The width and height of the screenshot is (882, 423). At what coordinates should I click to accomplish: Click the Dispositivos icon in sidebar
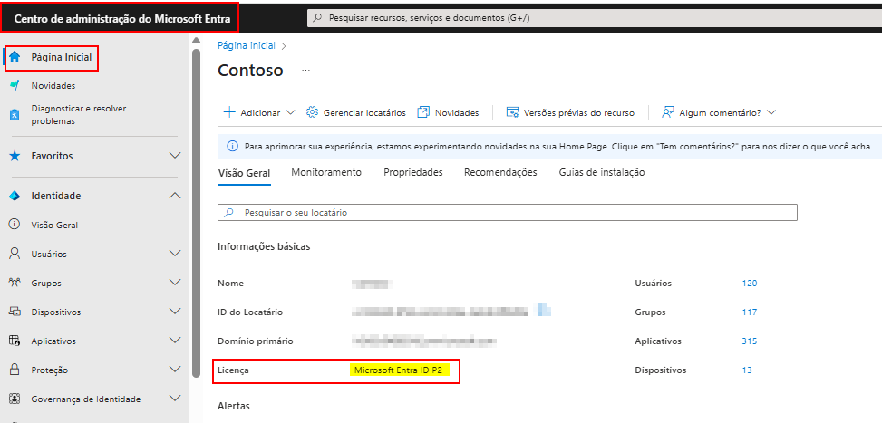tap(15, 312)
